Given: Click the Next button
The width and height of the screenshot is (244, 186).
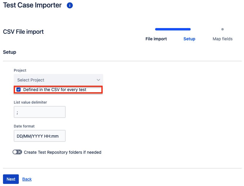Looking at the screenshot, I should pyautogui.click(x=11, y=179).
